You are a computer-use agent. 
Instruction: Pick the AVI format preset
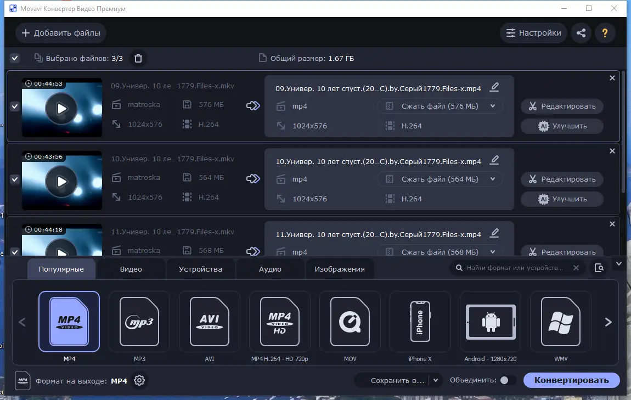coord(209,321)
